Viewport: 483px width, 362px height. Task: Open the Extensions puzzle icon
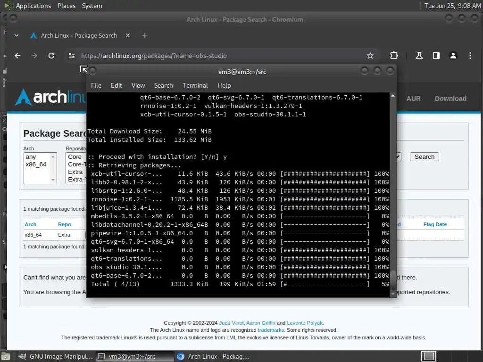394,56
